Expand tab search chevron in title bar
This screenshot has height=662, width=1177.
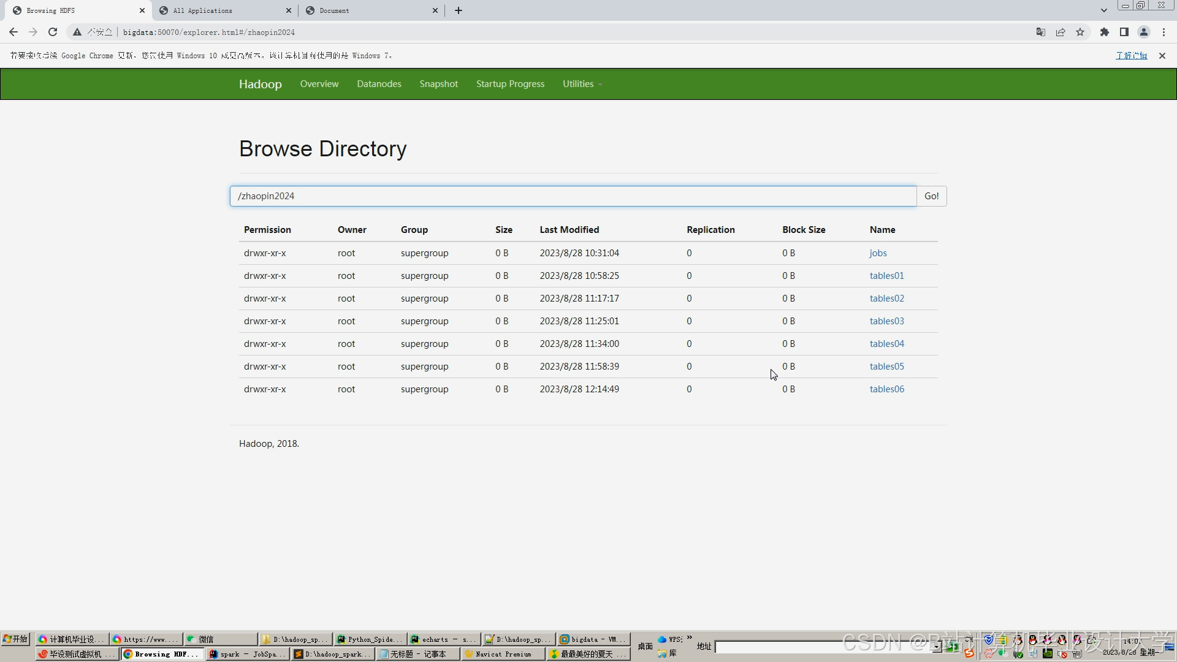coord(1104,10)
